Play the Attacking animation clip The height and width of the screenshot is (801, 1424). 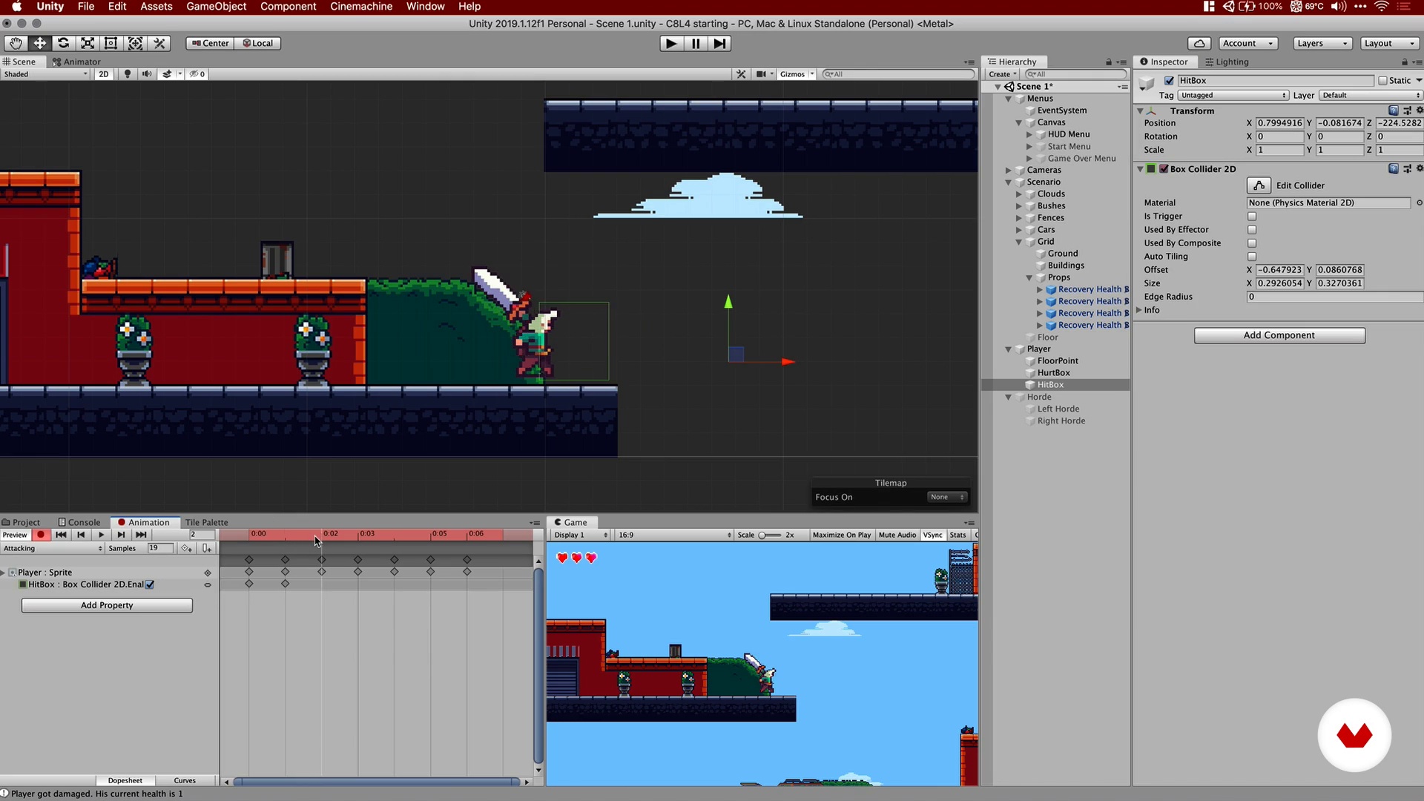(101, 535)
